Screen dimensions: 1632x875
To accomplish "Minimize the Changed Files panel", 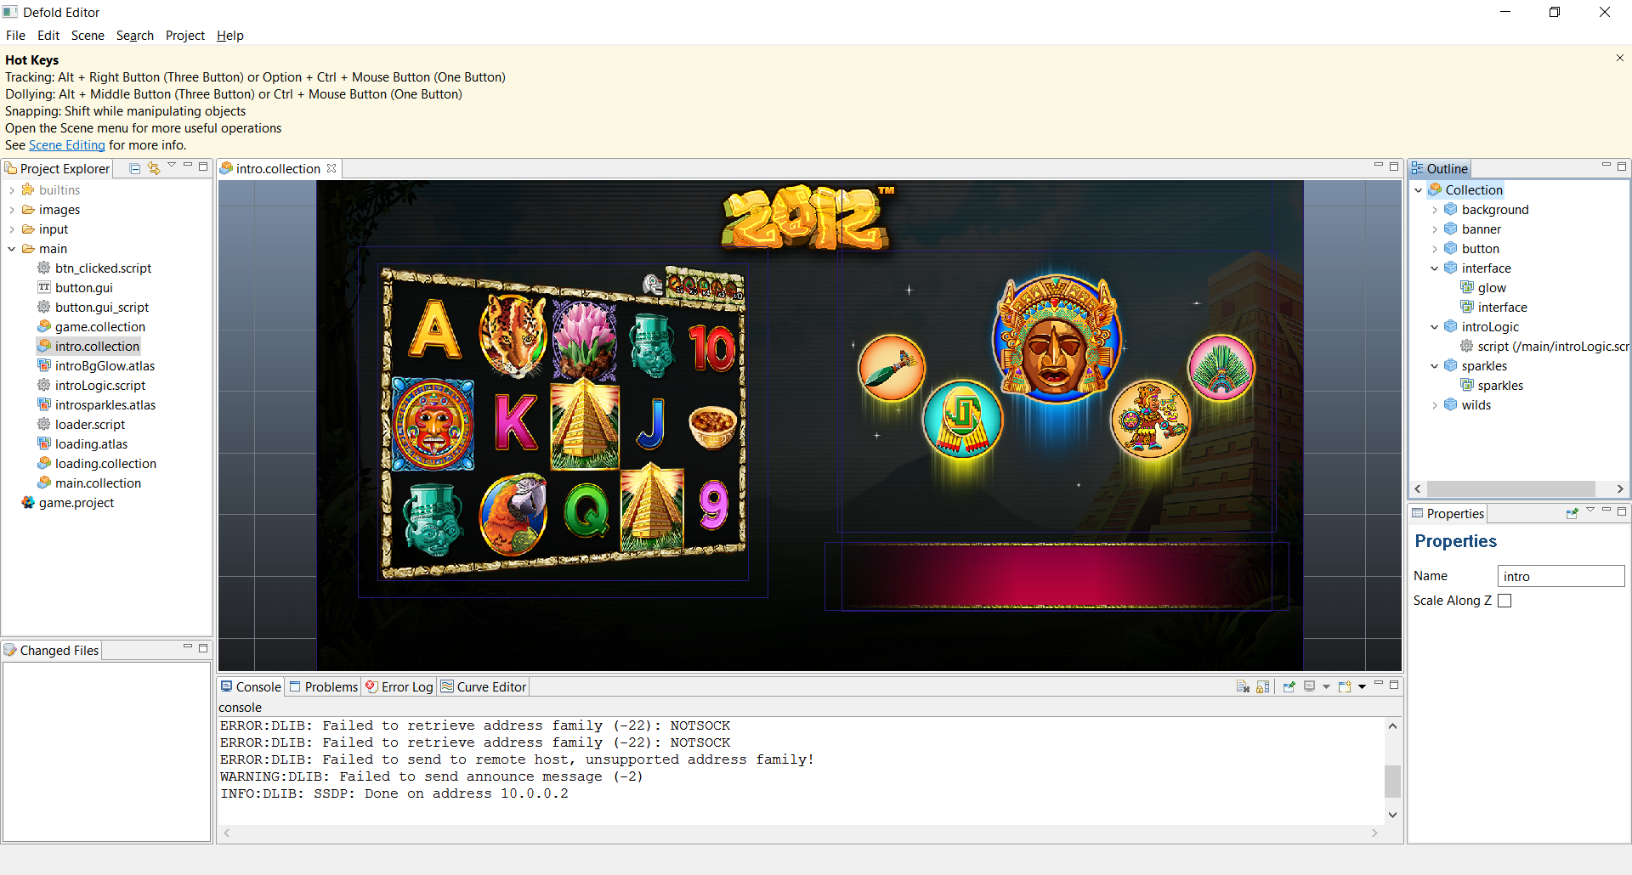I will 188,646.
